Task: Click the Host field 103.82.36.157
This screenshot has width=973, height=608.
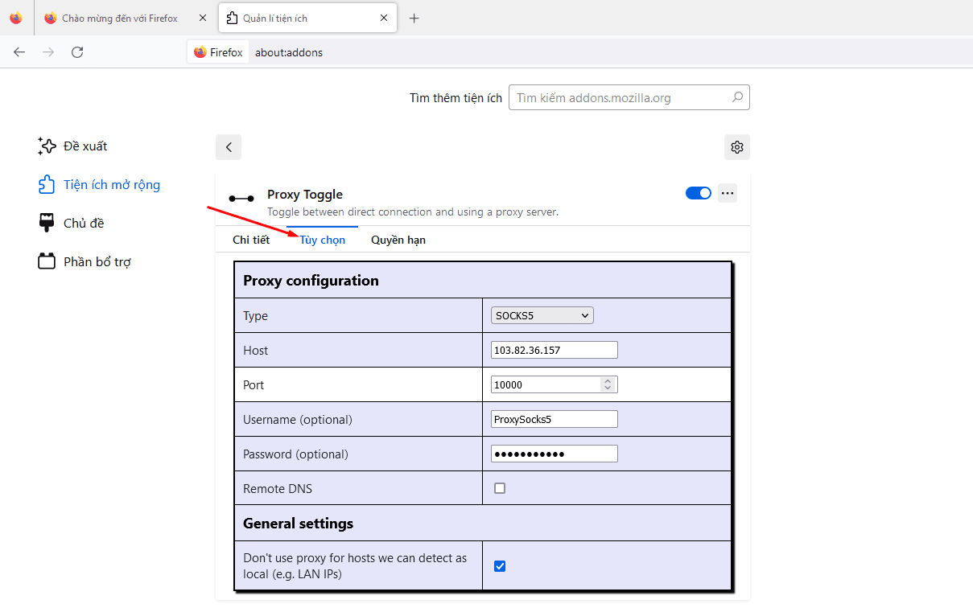Action: 555,350
